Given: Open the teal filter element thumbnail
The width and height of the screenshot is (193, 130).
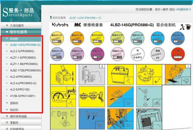Looking at the screenshot, I should pyautogui.click(x=149, y=97).
